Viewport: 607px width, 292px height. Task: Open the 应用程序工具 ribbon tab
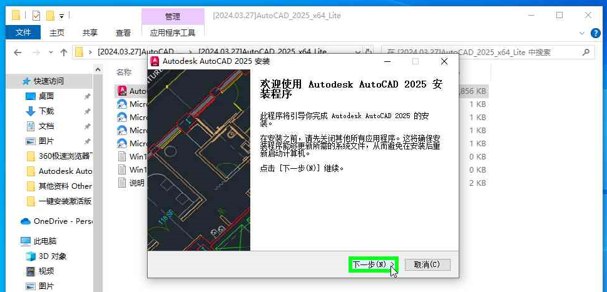173,33
